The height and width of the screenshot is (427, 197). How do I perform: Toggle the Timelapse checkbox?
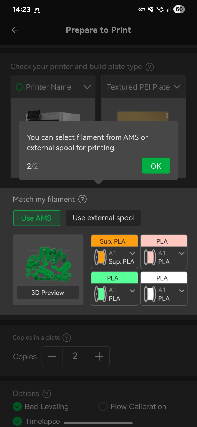pyautogui.click(x=17, y=421)
